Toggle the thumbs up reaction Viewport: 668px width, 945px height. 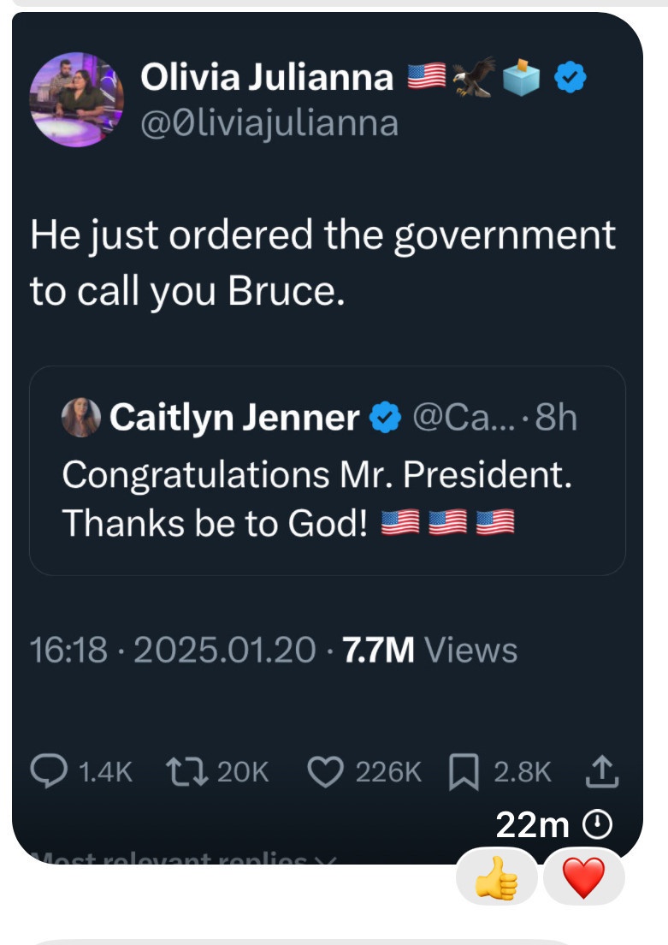[x=497, y=877]
